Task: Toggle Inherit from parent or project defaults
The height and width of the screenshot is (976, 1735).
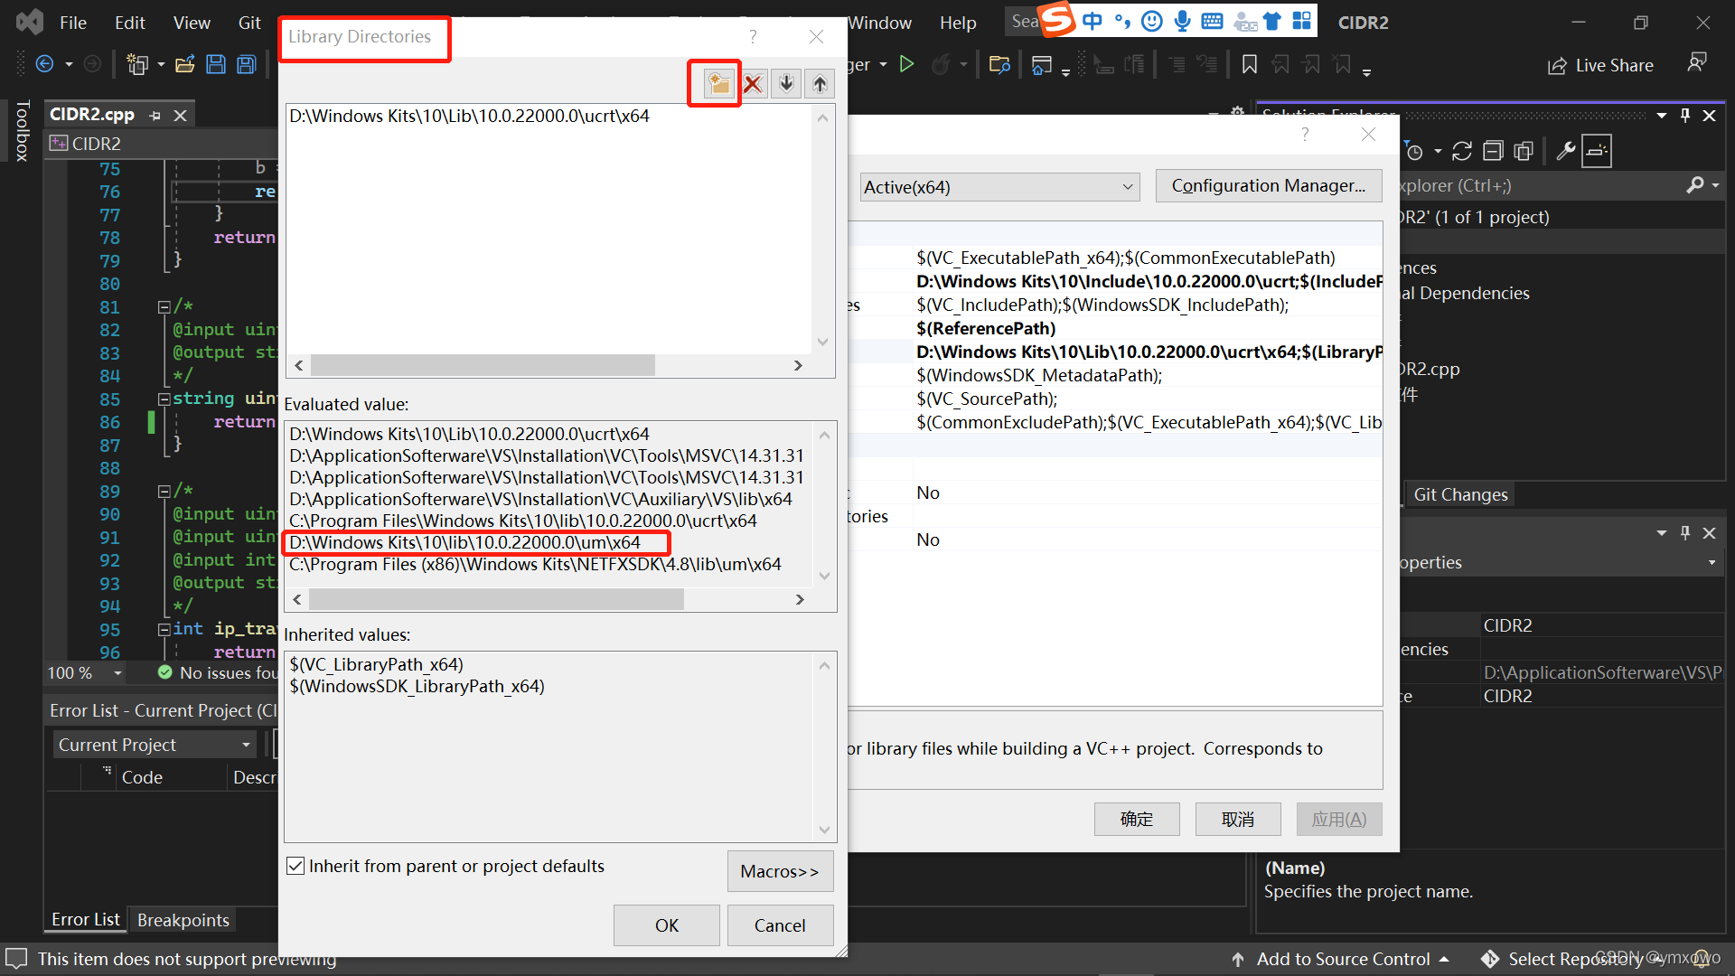Action: pos(295,866)
